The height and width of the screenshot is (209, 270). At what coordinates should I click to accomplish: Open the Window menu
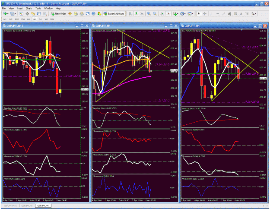tap(48, 8)
